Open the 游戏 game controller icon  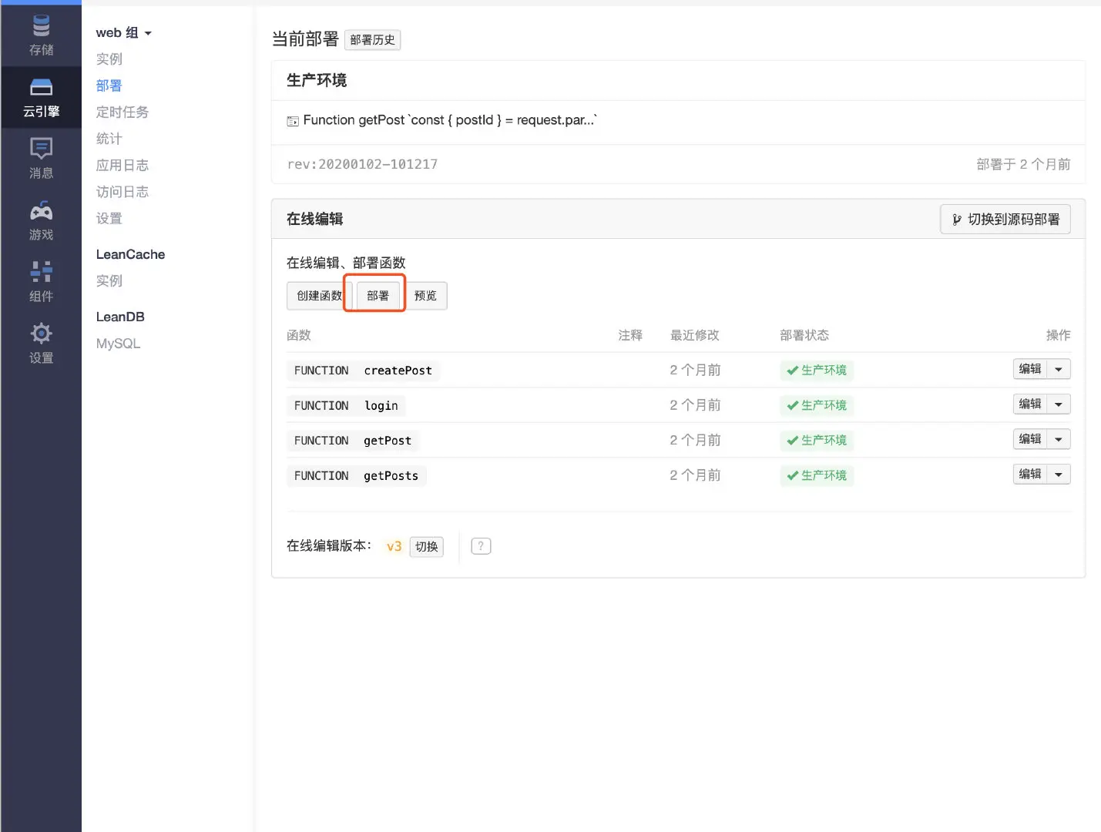42,210
